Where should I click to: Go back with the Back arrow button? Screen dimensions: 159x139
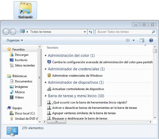click(x=6, y=32)
